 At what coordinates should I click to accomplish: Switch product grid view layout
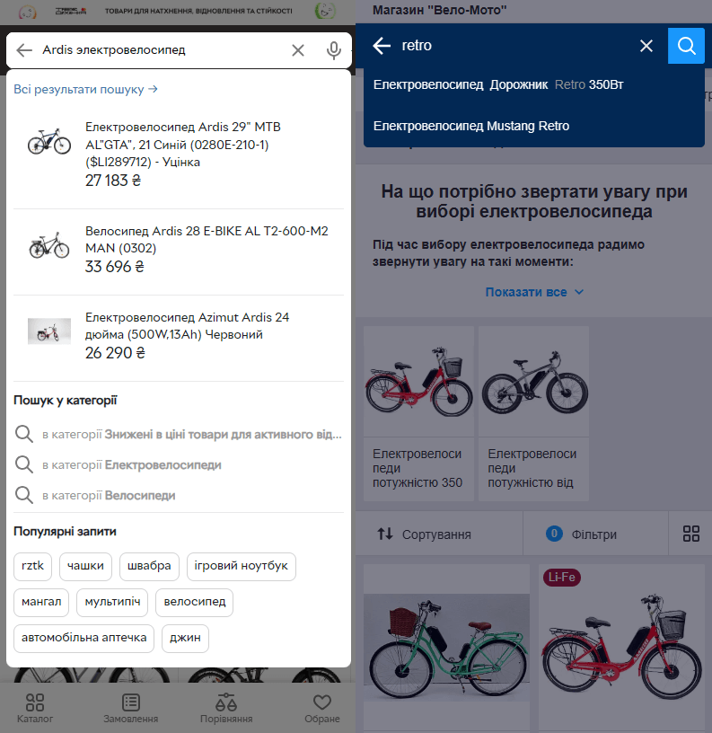690,534
